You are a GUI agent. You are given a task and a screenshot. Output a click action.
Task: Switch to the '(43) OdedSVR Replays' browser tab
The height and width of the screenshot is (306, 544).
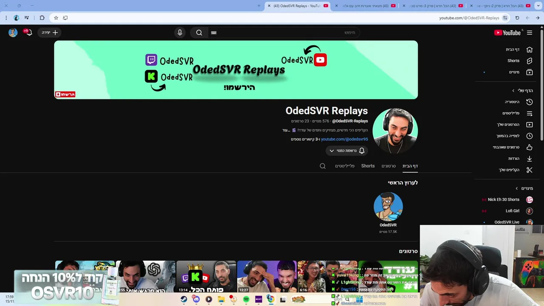(298, 6)
